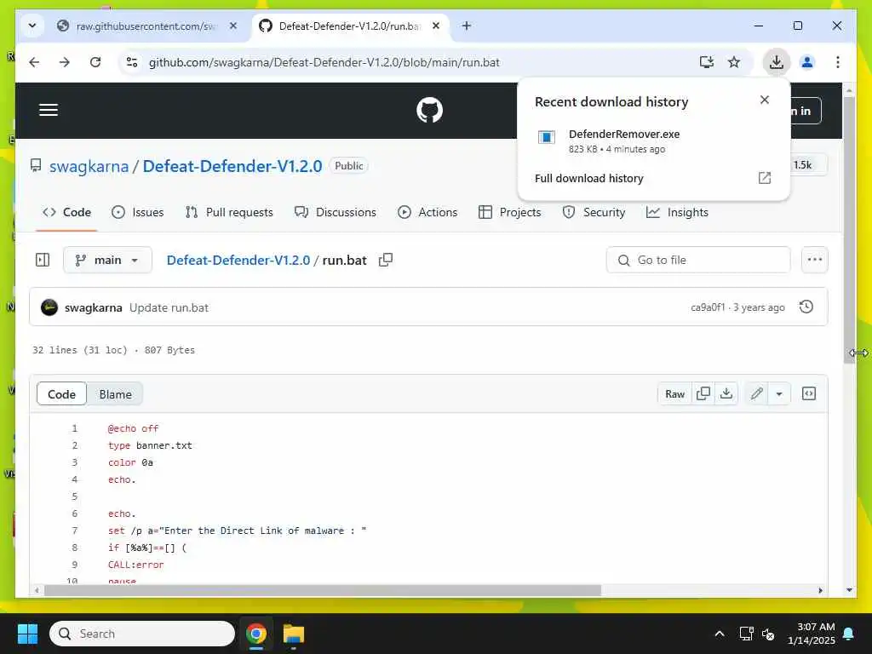Open swagkarna commit author link
Image resolution: width=872 pixels, height=654 pixels.
(x=94, y=307)
